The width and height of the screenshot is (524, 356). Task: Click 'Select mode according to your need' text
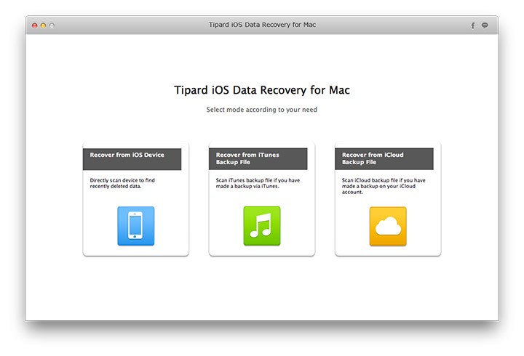(x=262, y=110)
